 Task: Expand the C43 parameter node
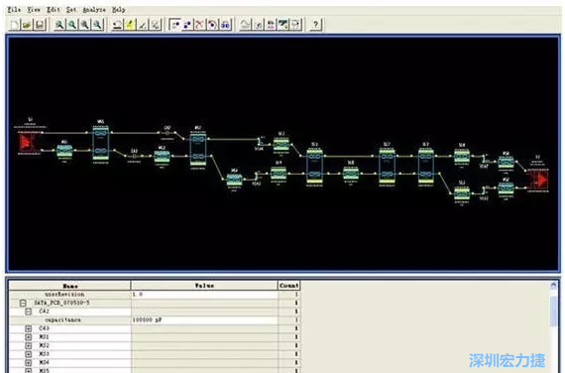click(x=29, y=328)
